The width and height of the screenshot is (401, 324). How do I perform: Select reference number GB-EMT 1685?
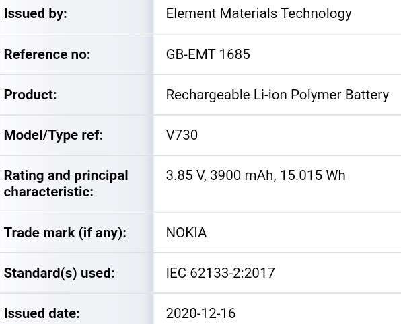click(208, 54)
